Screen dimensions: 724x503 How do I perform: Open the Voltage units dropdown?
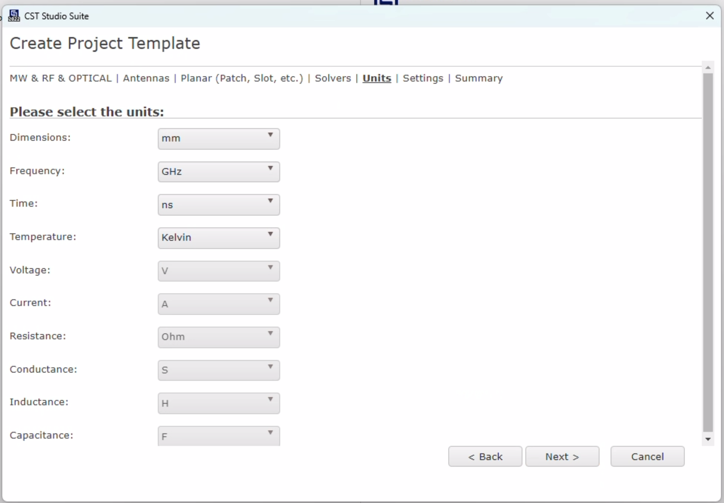pos(219,271)
